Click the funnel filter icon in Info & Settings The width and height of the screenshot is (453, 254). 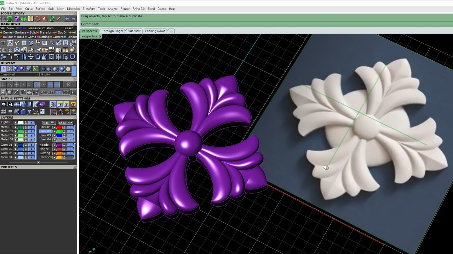(29, 112)
